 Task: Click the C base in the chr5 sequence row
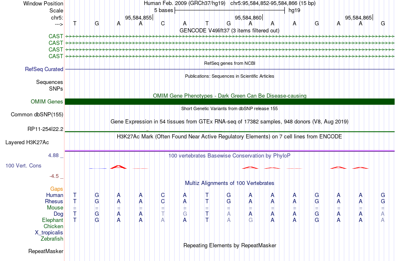tap(163, 24)
